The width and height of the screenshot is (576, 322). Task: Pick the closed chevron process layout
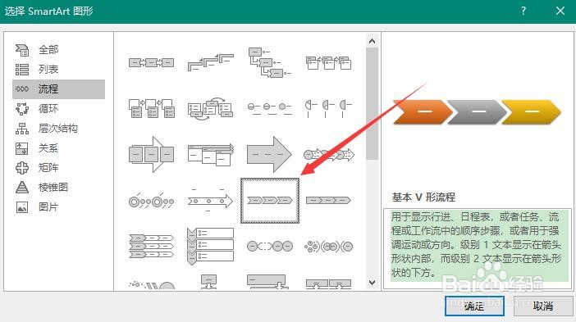point(328,200)
